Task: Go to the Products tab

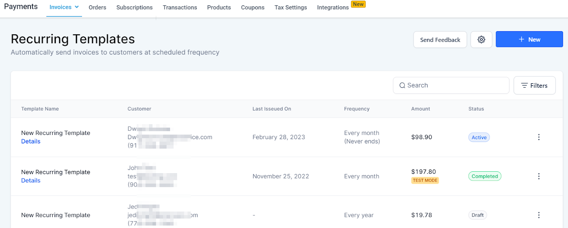Action: 219,7
